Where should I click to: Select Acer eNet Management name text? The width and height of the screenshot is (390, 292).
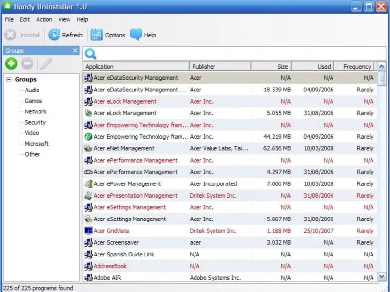(124, 148)
